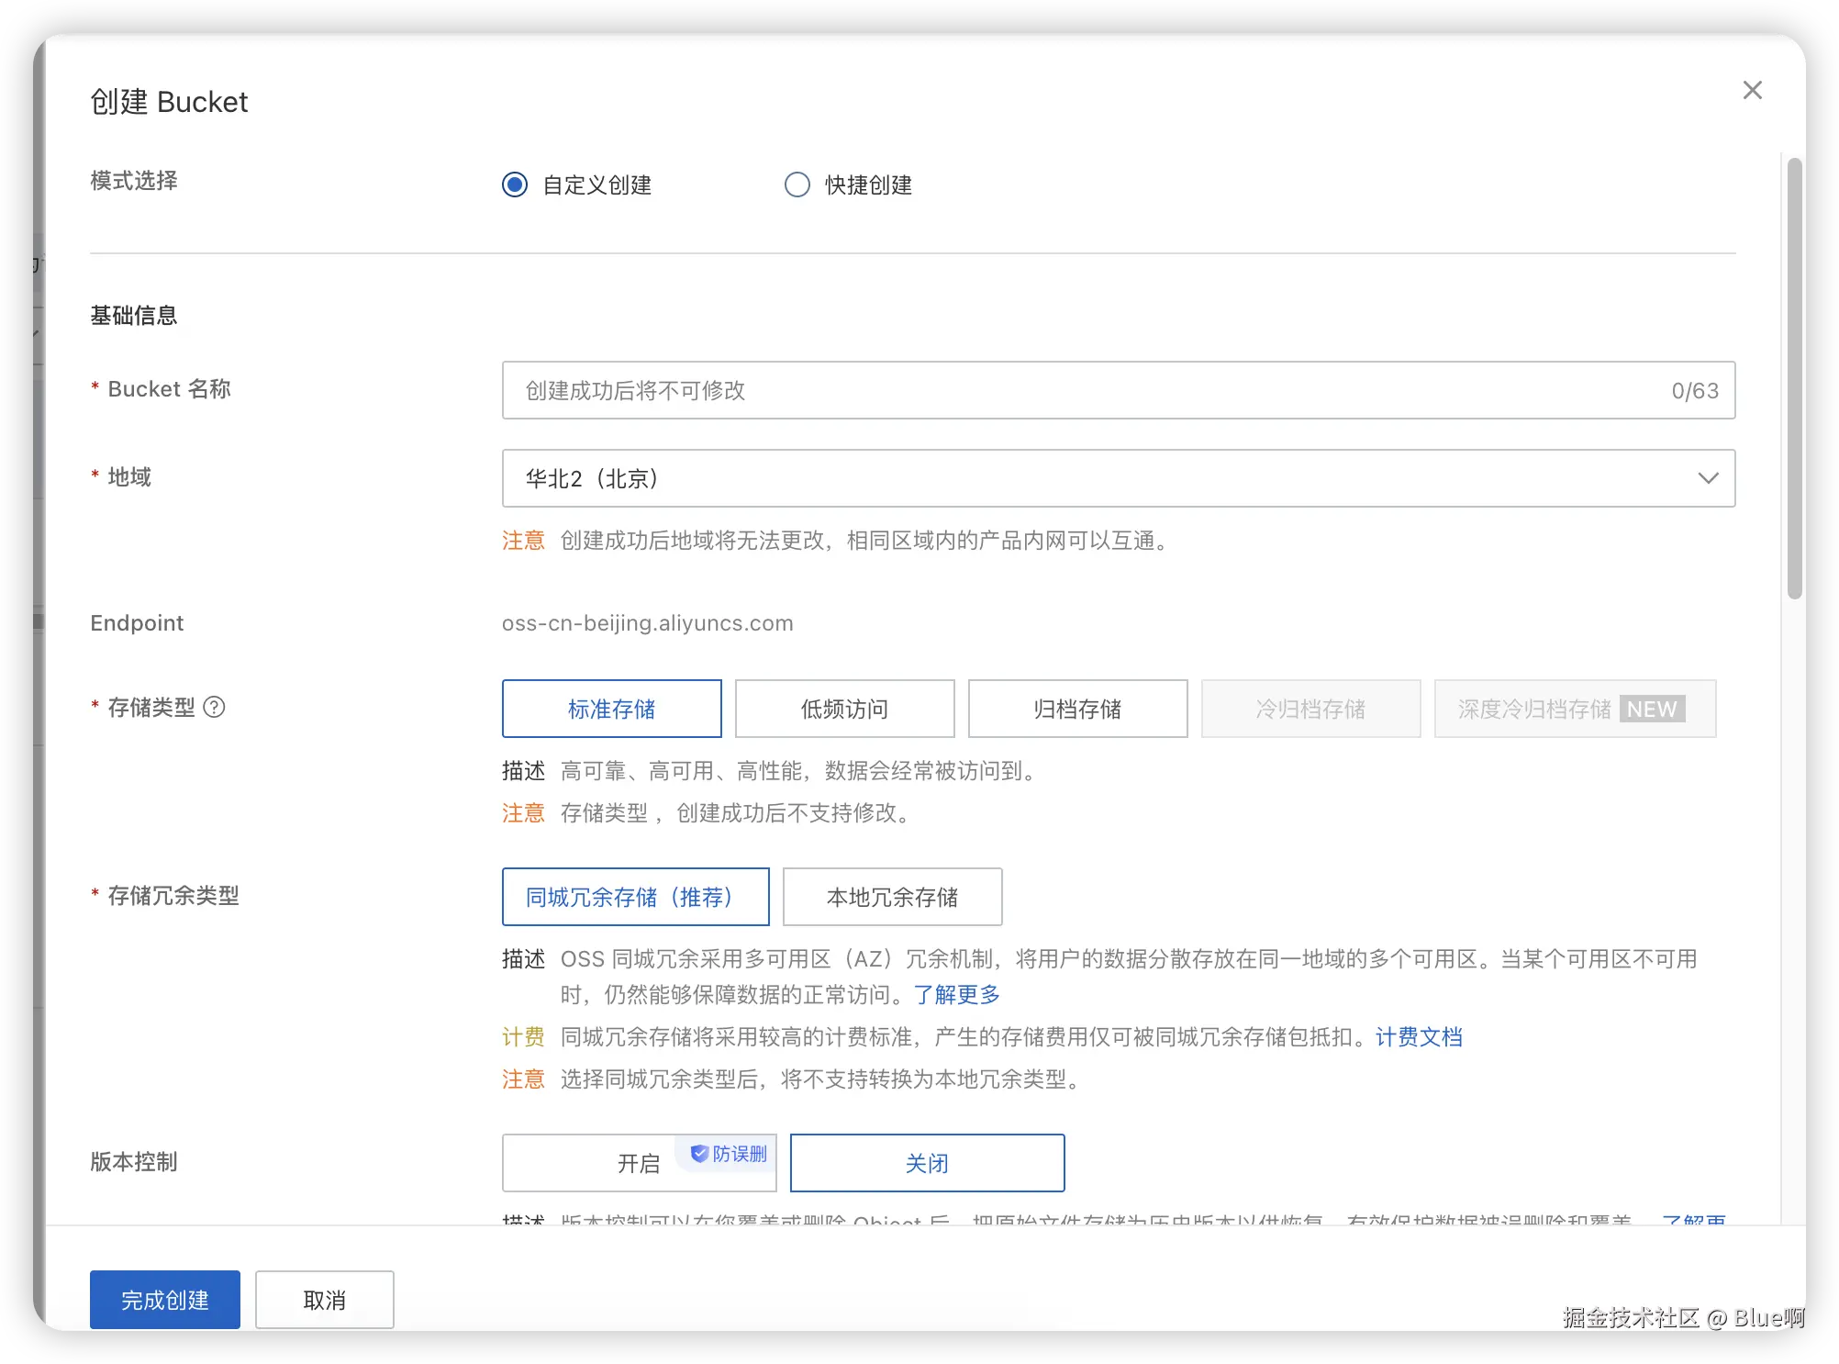Click the 取消 button
The width and height of the screenshot is (1839, 1364).
click(x=324, y=1300)
